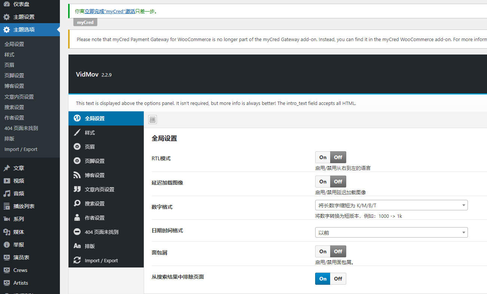Click the 文章 pushpin icon
Image resolution: width=487 pixels, height=294 pixels.
coord(7,168)
